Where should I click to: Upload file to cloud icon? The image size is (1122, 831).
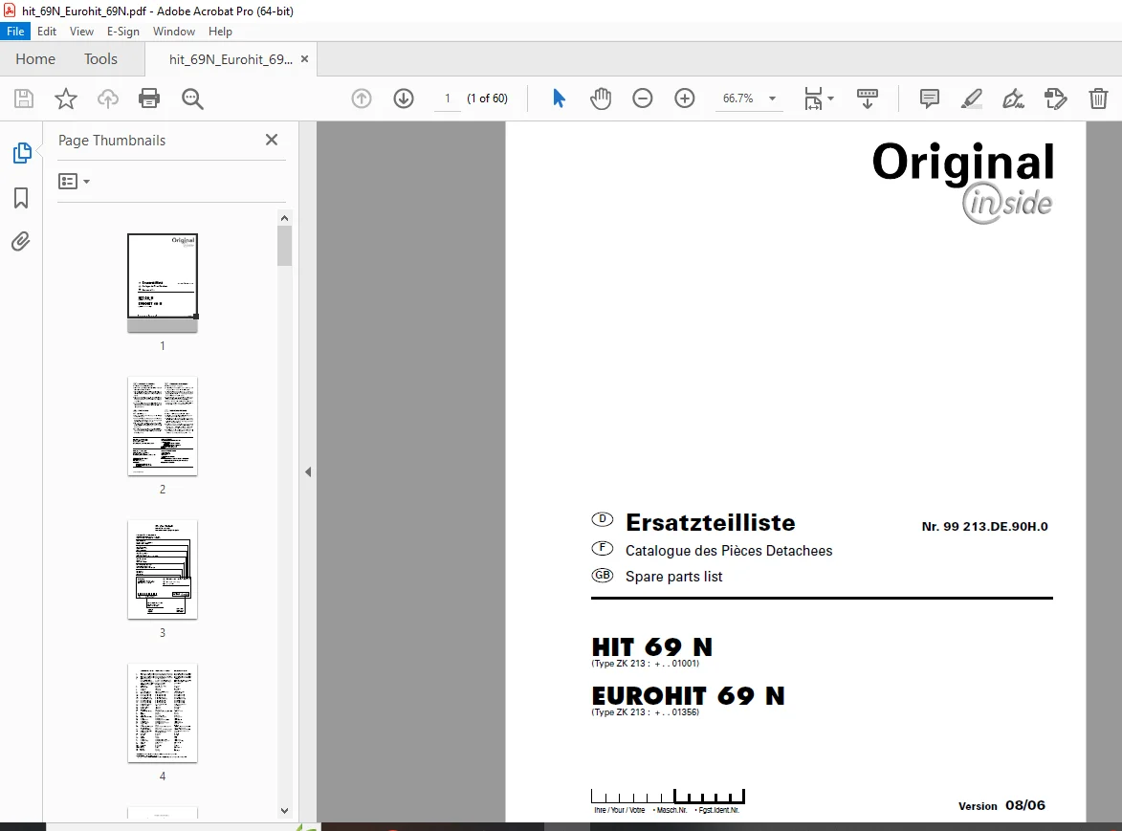pos(108,98)
